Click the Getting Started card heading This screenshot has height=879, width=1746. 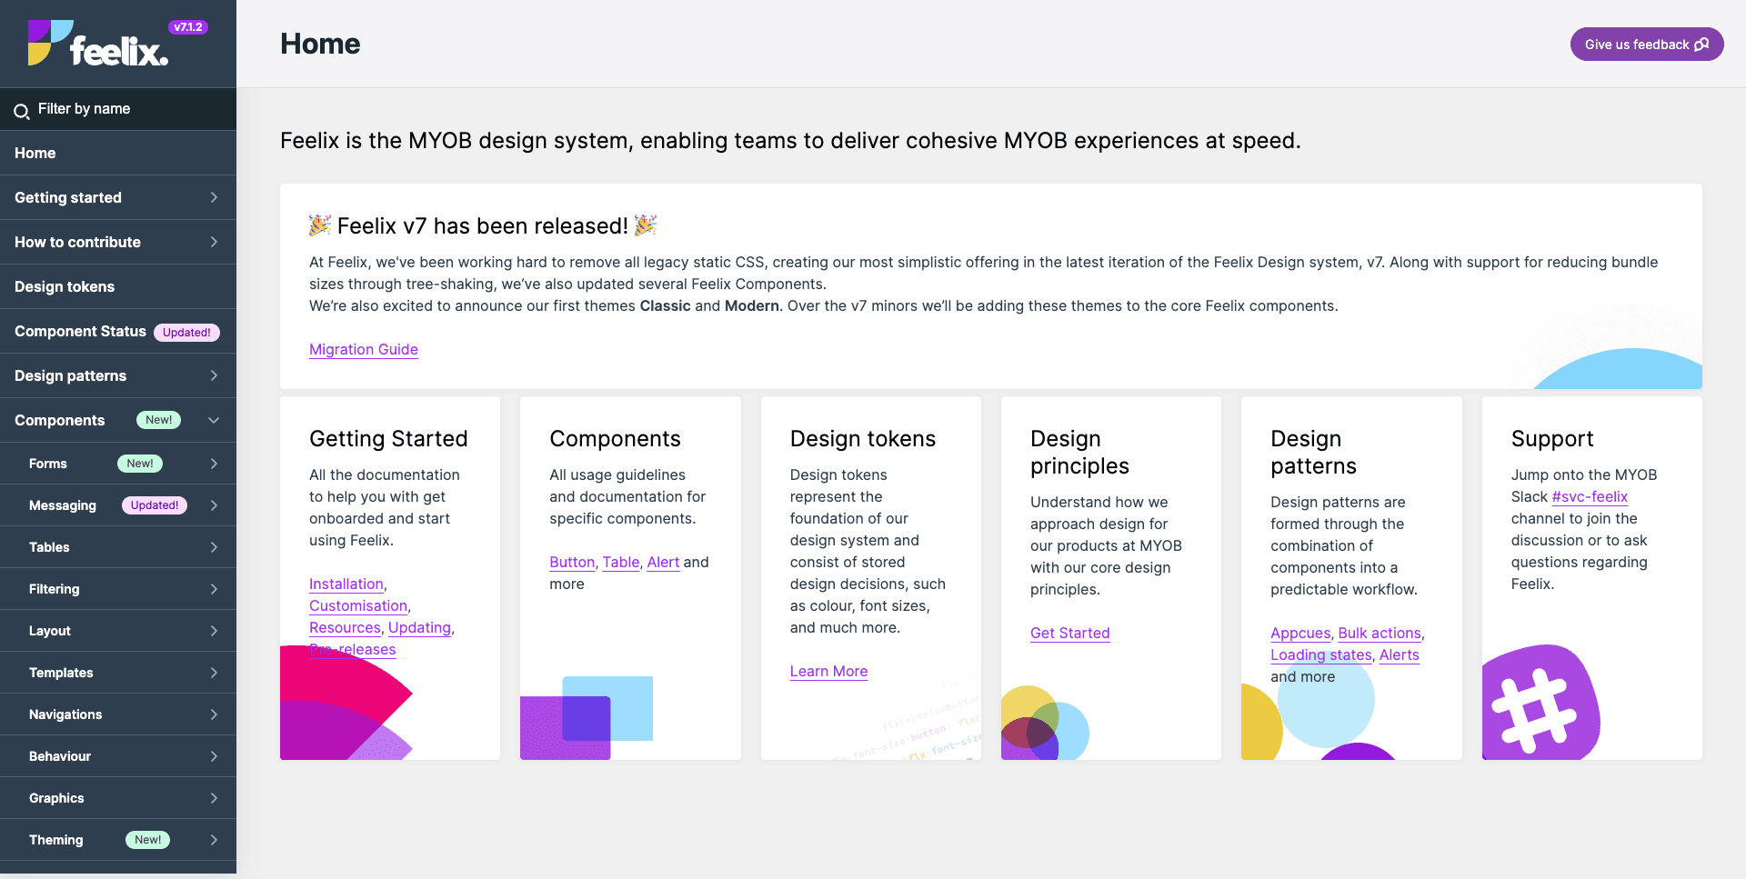click(388, 438)
